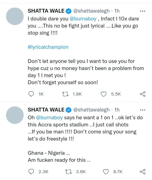
Task: Share the second tweet about Accra stadium
Action: pos(143,172)
